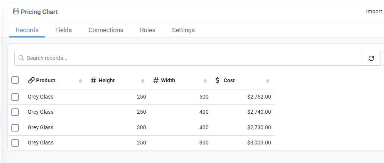Click the hash icon next to Width

coord(156,80)
